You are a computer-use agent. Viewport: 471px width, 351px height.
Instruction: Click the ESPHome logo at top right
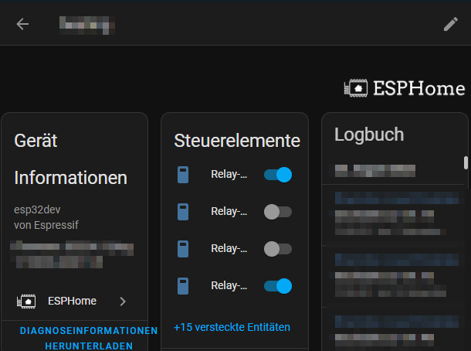pos(404,88)
